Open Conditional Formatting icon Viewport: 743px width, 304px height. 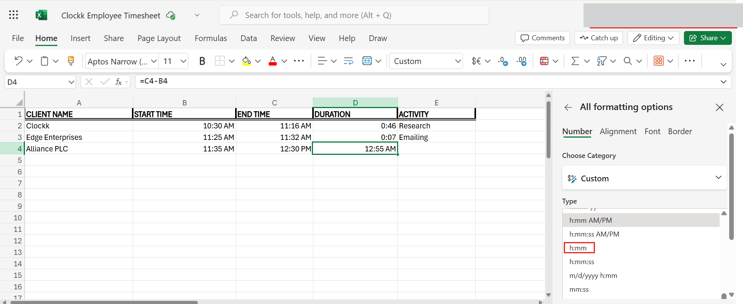tap(544, 61)
